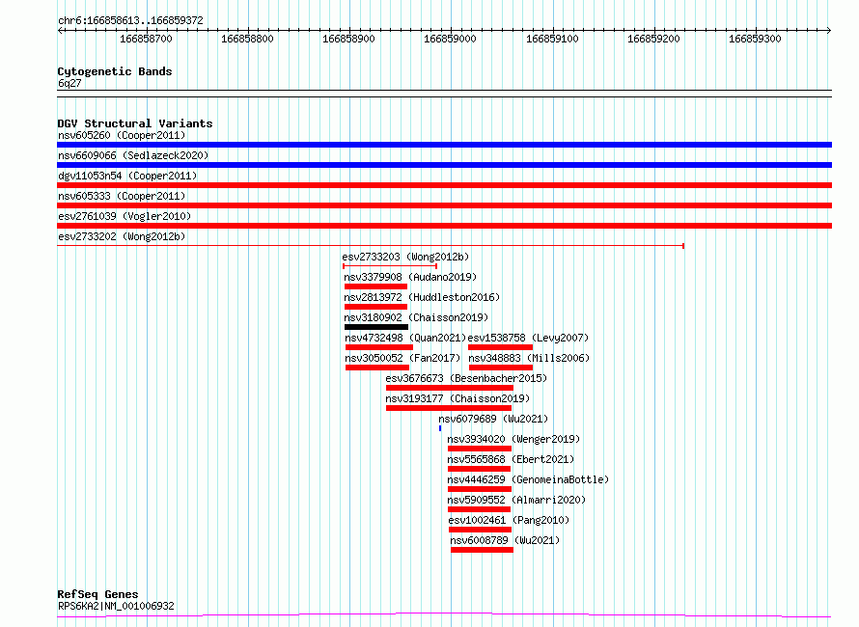The image size is (859, 627).
Task: Open nsv3193177 (Chaisson2019) label
Action: tap(457, 398)
